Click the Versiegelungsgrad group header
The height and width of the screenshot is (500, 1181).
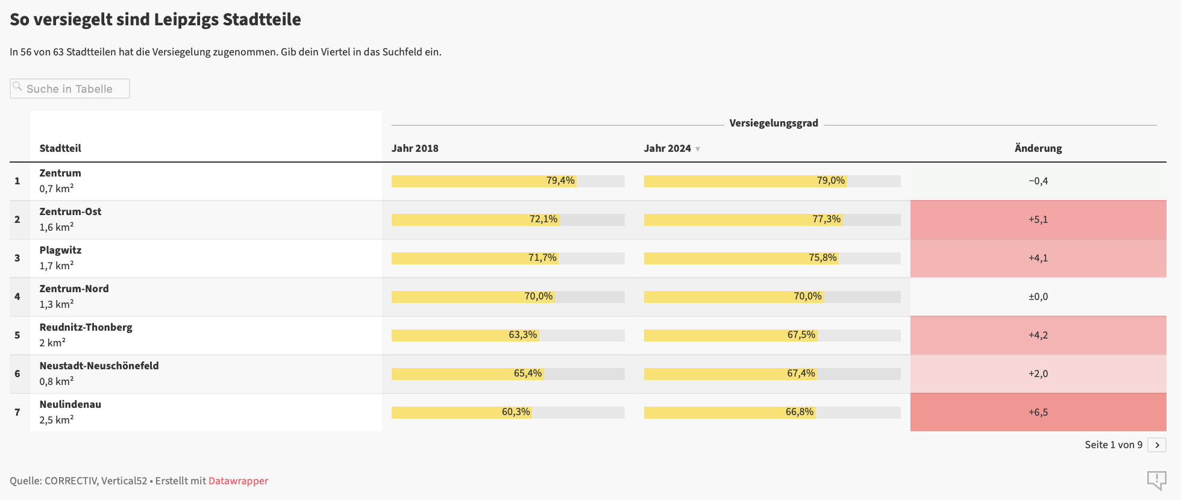coord(773,123)
